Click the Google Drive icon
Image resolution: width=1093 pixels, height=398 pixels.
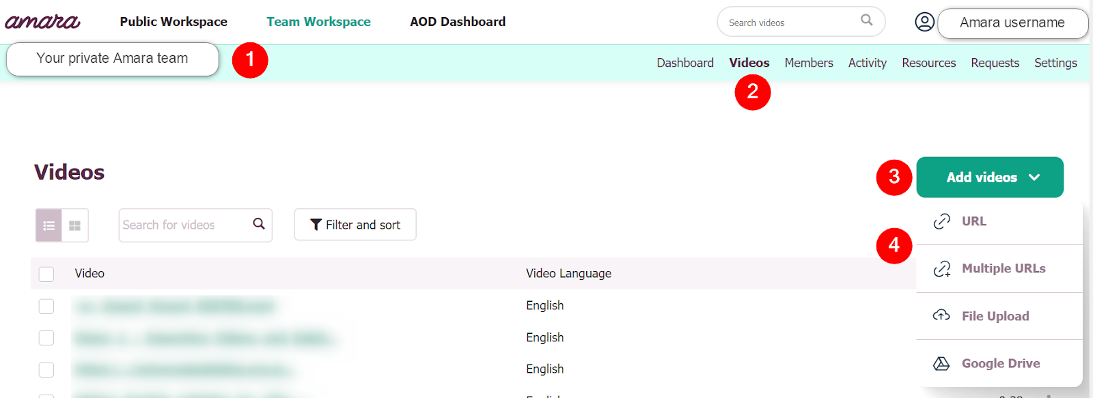click(x=941, y=363)
